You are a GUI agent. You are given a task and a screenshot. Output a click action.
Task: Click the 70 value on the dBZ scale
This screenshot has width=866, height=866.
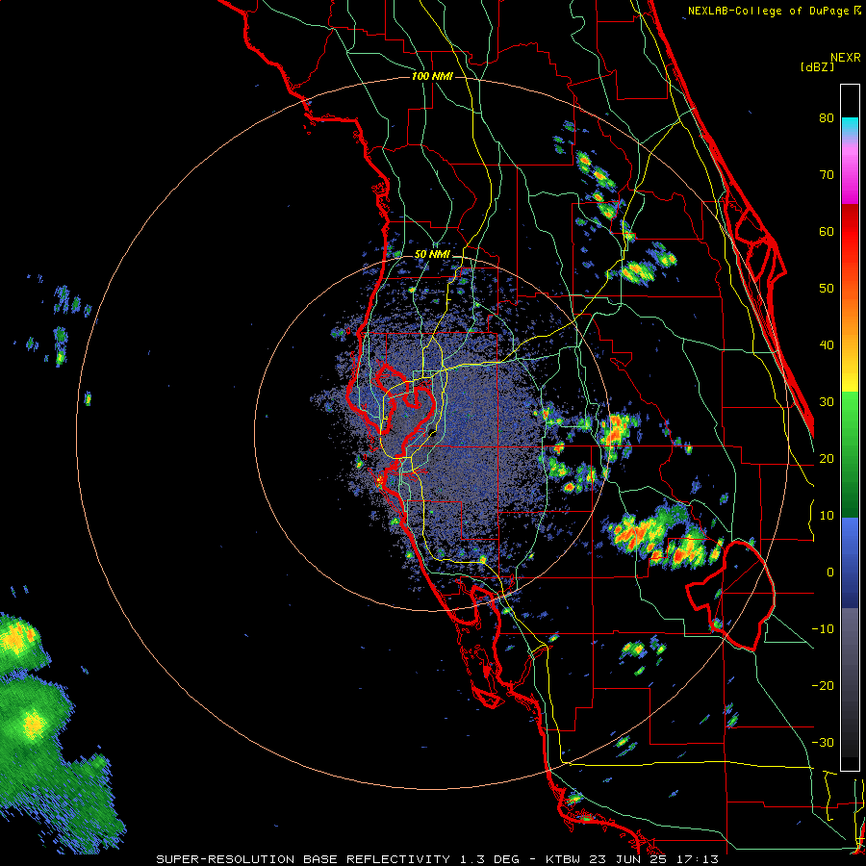827,174
